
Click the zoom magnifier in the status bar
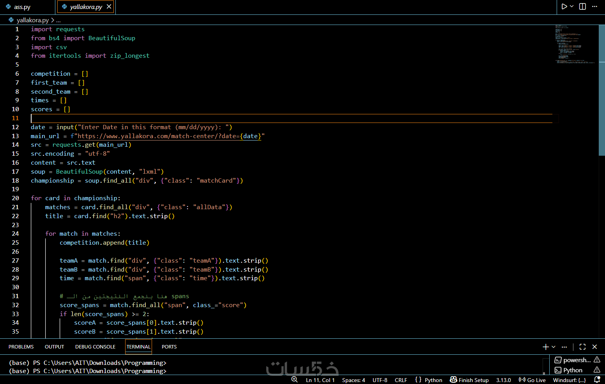pos(294,380)
